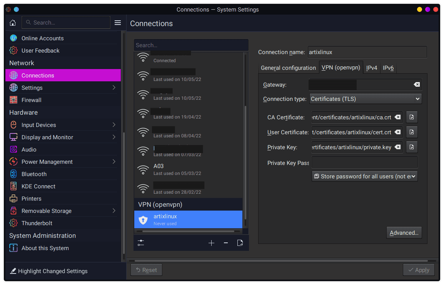This screenshot has width=444, height=285.
Task: Click the Apply button
Action: pyautogui.click(x=419, y=270)
